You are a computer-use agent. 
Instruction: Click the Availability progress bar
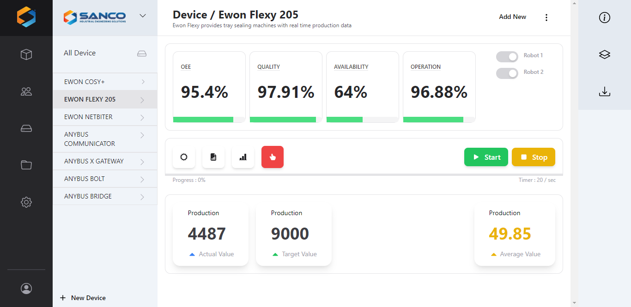pos(363,120)
